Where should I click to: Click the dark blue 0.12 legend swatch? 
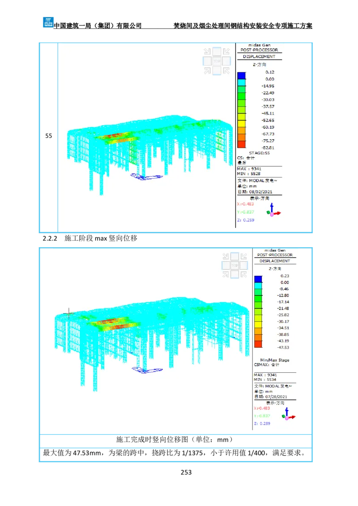point(242,75)
